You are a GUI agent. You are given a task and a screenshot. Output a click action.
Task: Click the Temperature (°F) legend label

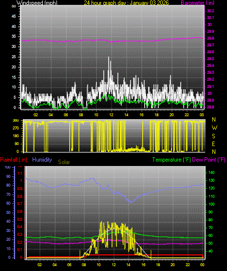click(x=171, y=160)
